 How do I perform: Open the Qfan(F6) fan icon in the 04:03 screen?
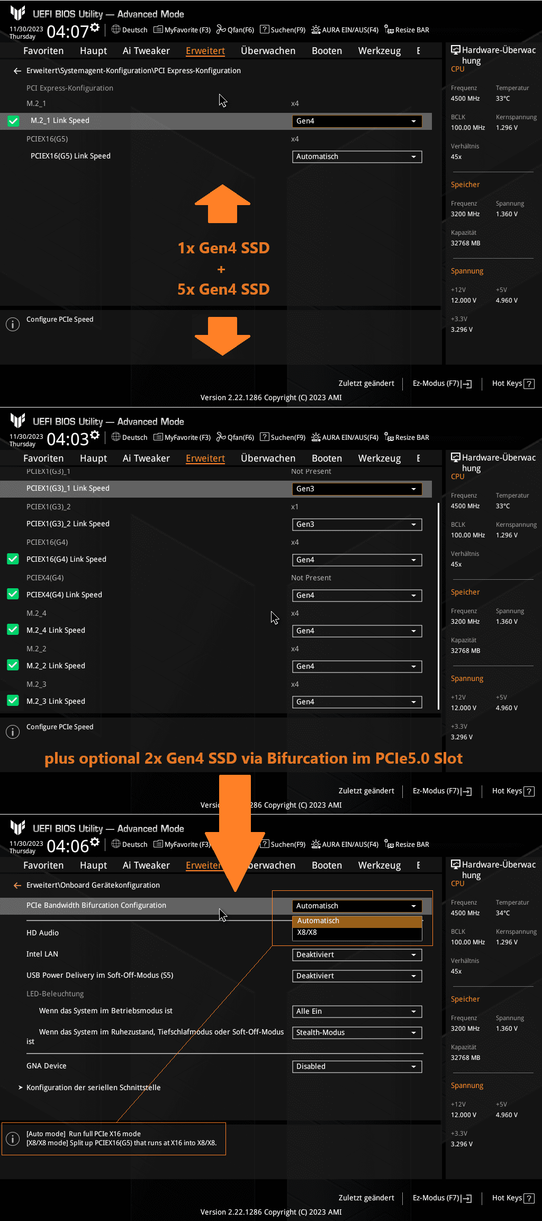click(x=221, y=437)
